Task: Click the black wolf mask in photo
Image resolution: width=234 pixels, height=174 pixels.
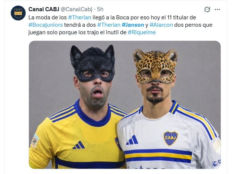Action: tap(92, 64)
